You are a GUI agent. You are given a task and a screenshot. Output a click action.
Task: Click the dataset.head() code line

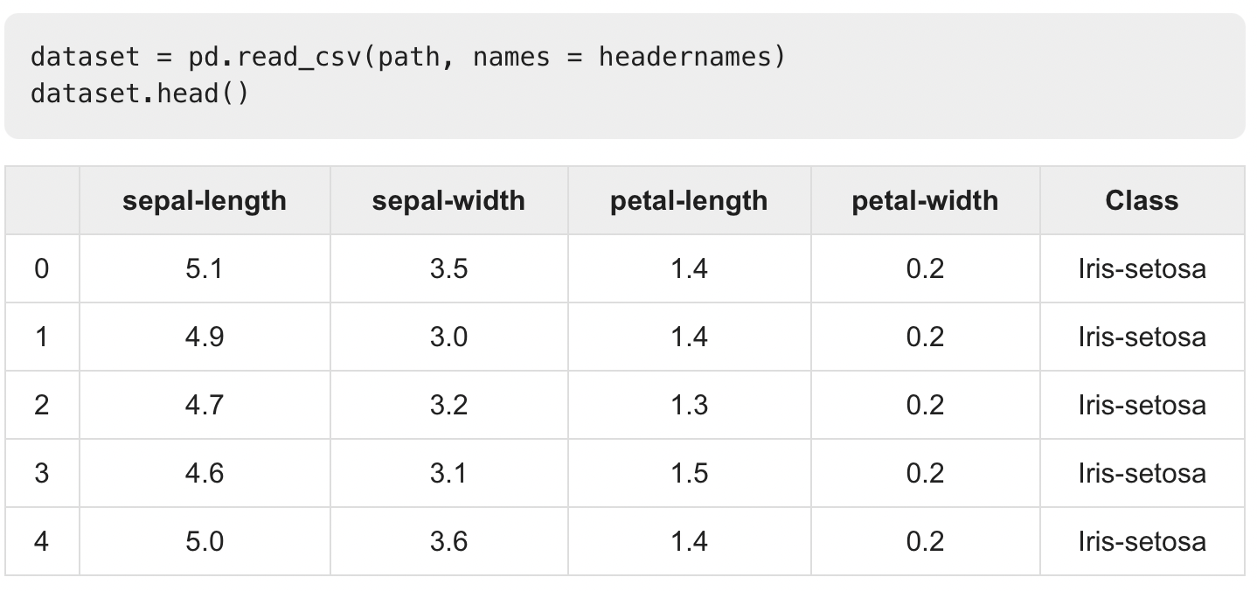tap(140, 93)
